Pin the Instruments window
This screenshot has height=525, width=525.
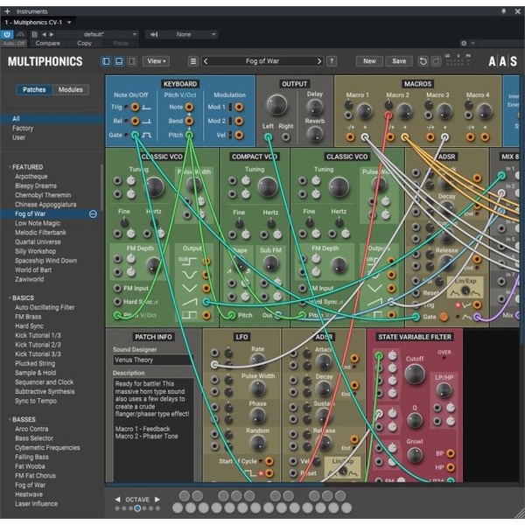(504, 11)
